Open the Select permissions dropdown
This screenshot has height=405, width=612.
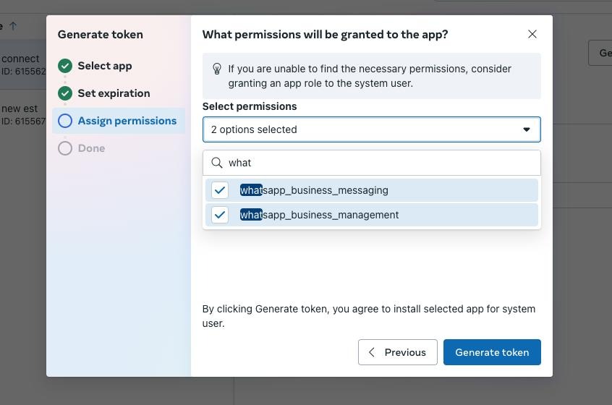point(362,129)
